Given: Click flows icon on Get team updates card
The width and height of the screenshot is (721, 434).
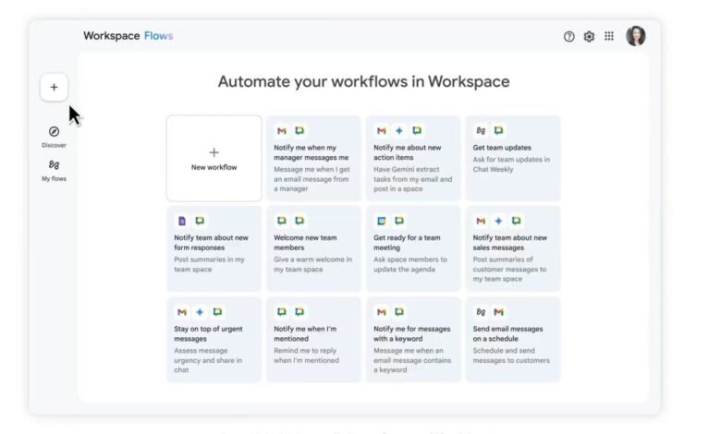Looking at the screenshot, I should click(481, 131).
